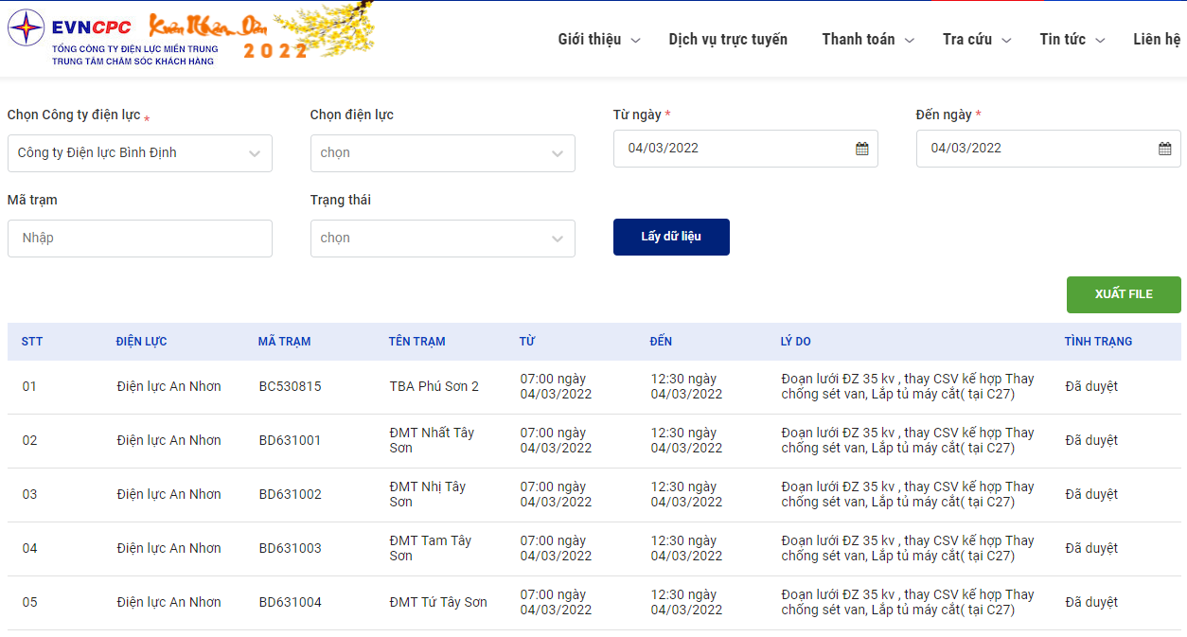Image resolution: width=1187 pixels, height=637 pixels.
Task: Focus the Mã trạm input field
Action: click(140, 239)
